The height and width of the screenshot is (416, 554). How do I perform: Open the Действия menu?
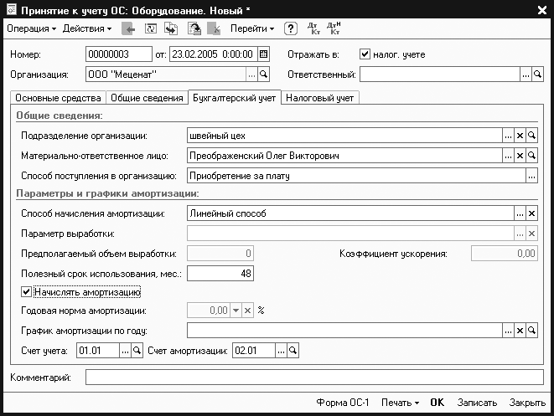87,28
